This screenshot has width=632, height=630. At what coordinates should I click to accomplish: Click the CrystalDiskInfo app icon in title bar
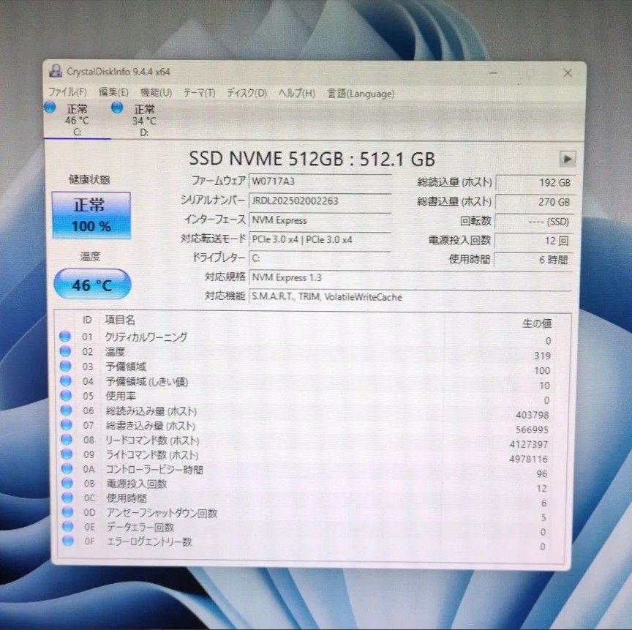tap(55, 71)
